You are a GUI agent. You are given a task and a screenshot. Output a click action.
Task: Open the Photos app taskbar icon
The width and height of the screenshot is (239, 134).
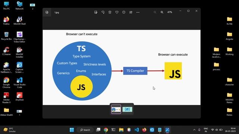coord(167,130)
